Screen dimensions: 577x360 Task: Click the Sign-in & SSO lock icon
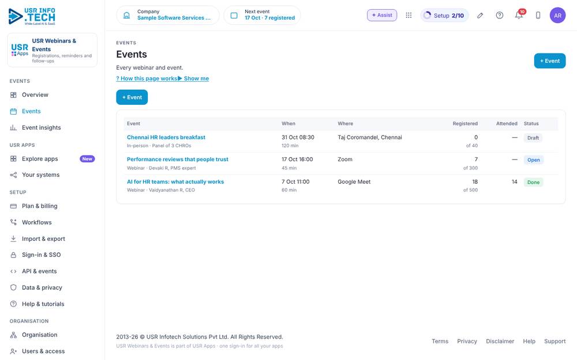coord(13,255)
